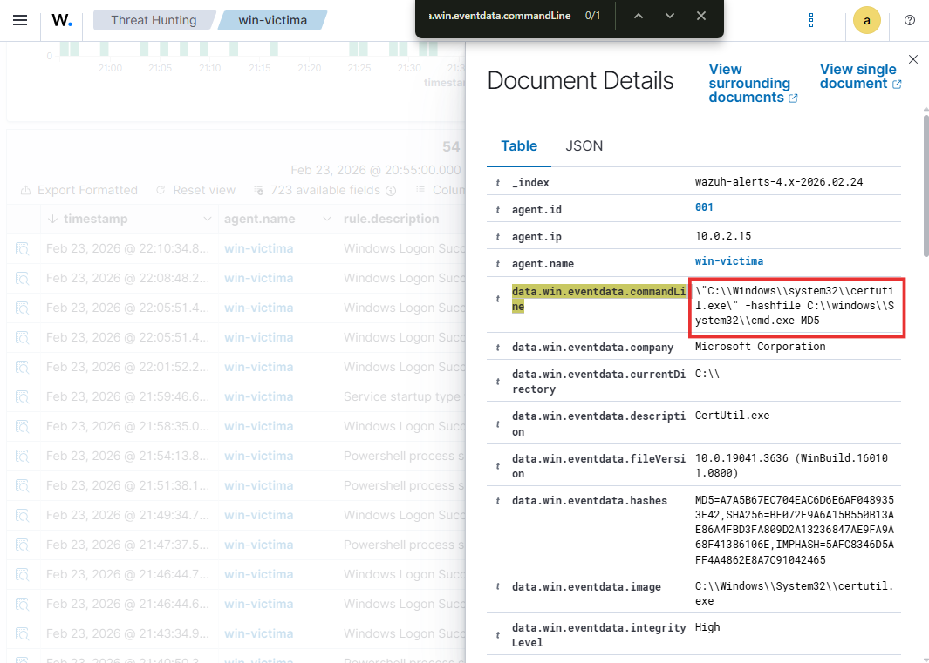Inspect document at 21:47:37 row
929x663 pixels.
(x=23, y=545)
